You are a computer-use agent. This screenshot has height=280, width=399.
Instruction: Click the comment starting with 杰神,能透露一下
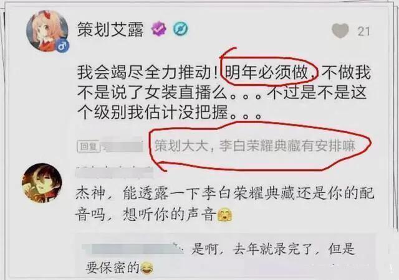[224, 203]
